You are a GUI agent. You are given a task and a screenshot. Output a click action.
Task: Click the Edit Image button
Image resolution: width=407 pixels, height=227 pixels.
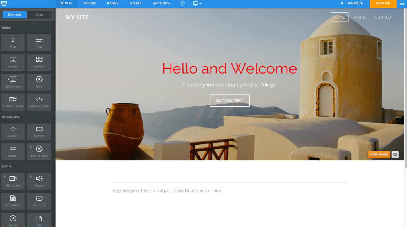click(x=379, y=155)
